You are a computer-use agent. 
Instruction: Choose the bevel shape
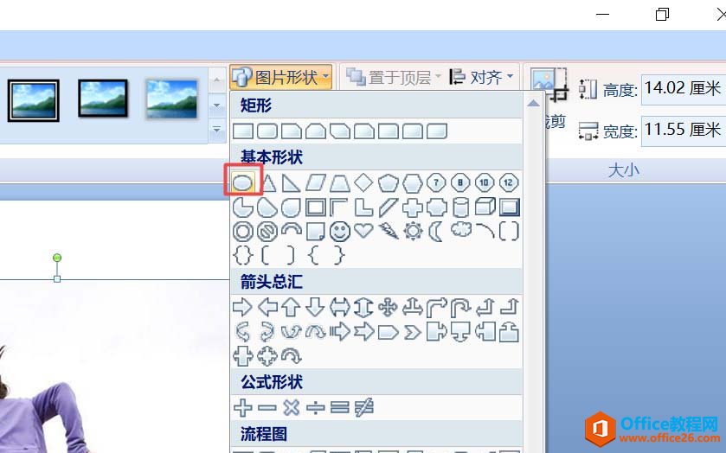click(509, 207)
